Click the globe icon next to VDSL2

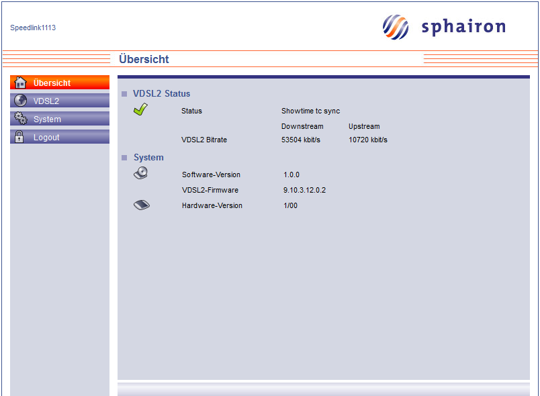coord(20,101)
